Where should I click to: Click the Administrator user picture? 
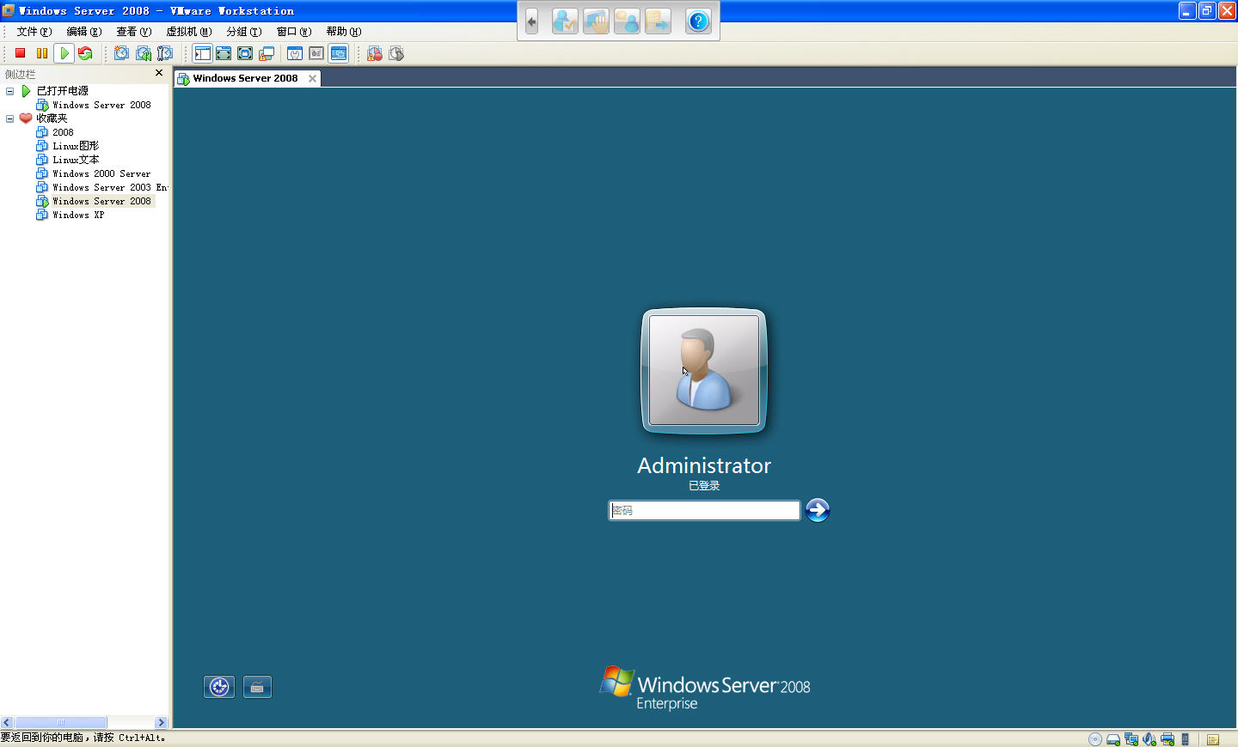[704, 370]
